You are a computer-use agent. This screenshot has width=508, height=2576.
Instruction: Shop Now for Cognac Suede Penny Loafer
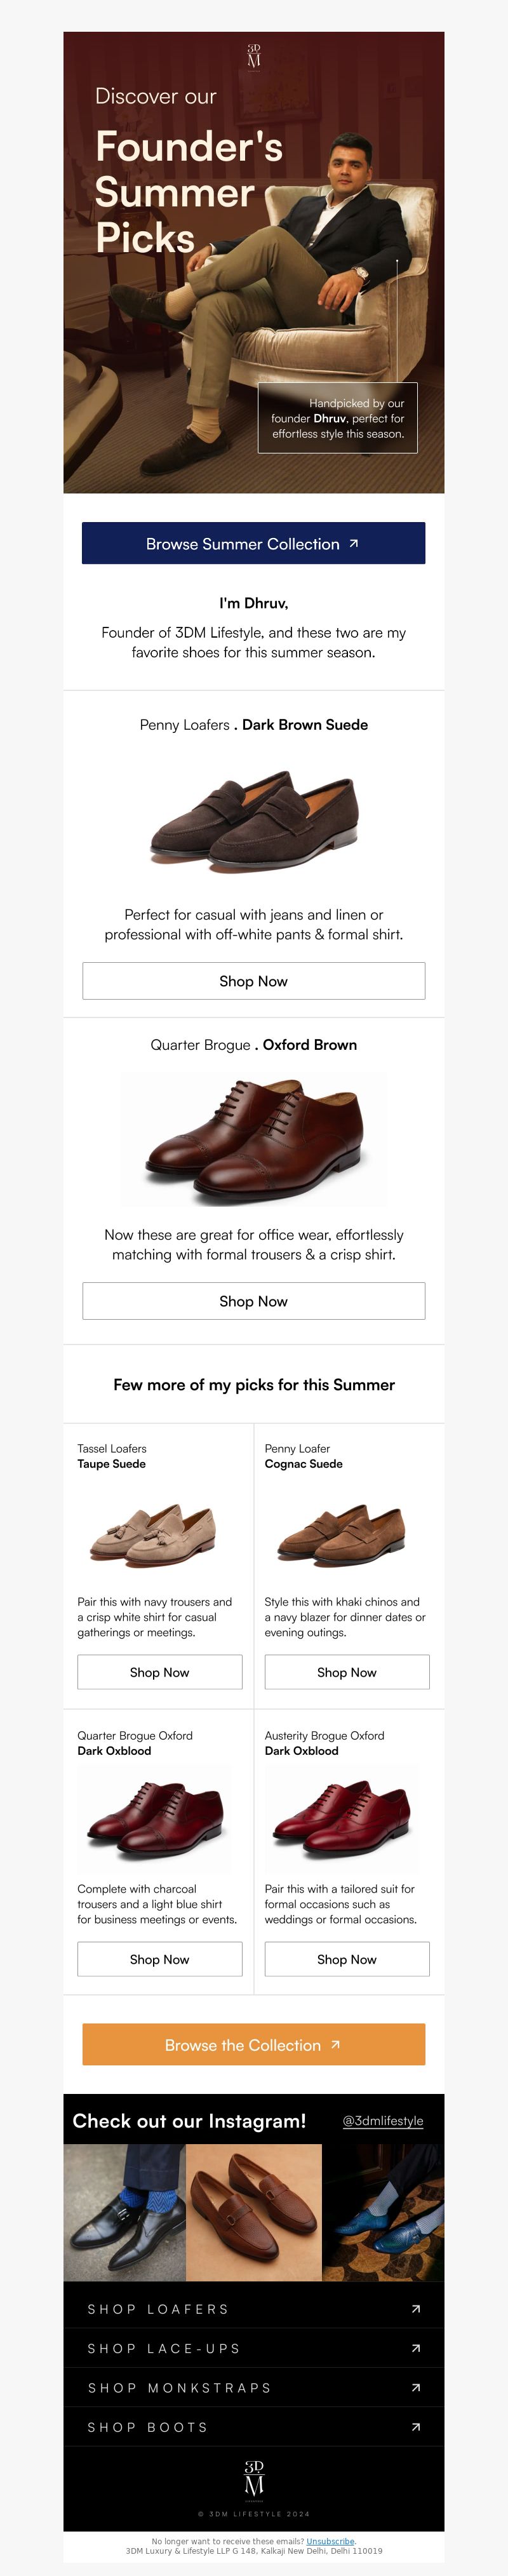pyautogui.click(x=347, y=1672)
